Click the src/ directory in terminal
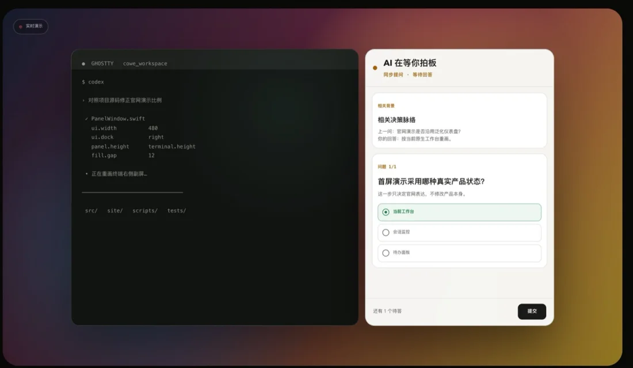 click(x=91, y=211)
